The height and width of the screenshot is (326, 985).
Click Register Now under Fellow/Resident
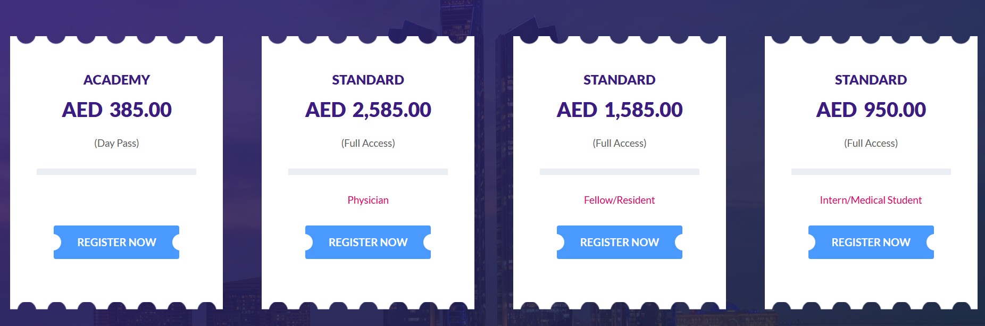coord(620,243)
